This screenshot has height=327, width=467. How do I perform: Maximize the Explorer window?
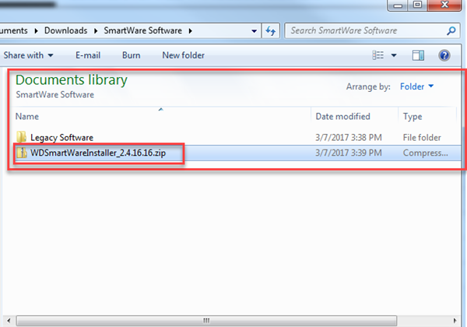click(417, 5)
